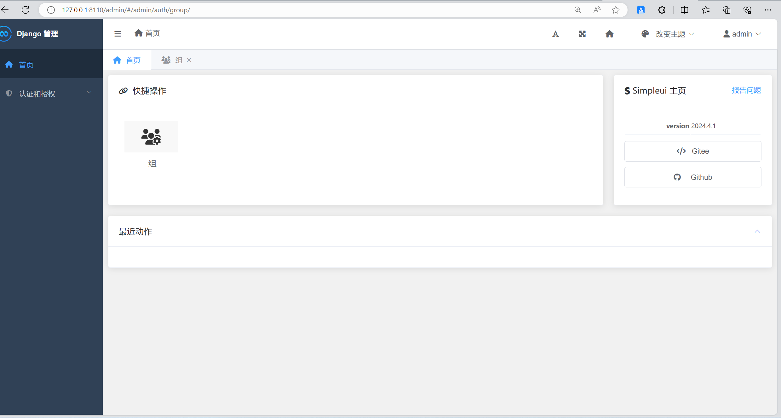Image resolution: width=781 pixels, height=418 pixels.
Task: Click the home icon in top-right toolbar
Action: click(x=609, y=34)
